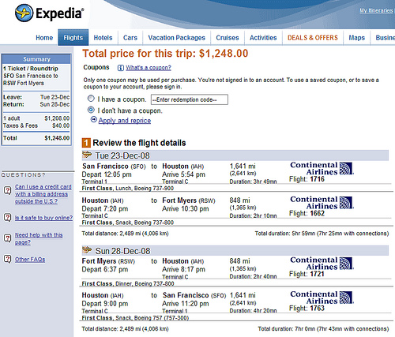Click Continental Airlines logo for flight 1721
The image size is (395, 337).
coord(322,263)
